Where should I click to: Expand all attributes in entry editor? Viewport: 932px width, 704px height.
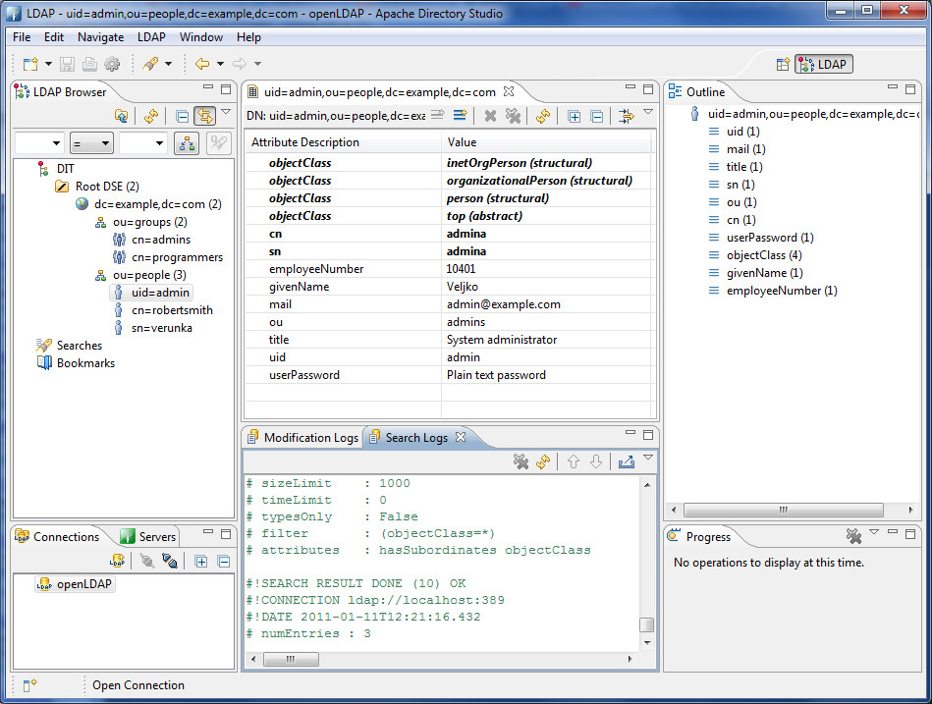pos(574,116)
